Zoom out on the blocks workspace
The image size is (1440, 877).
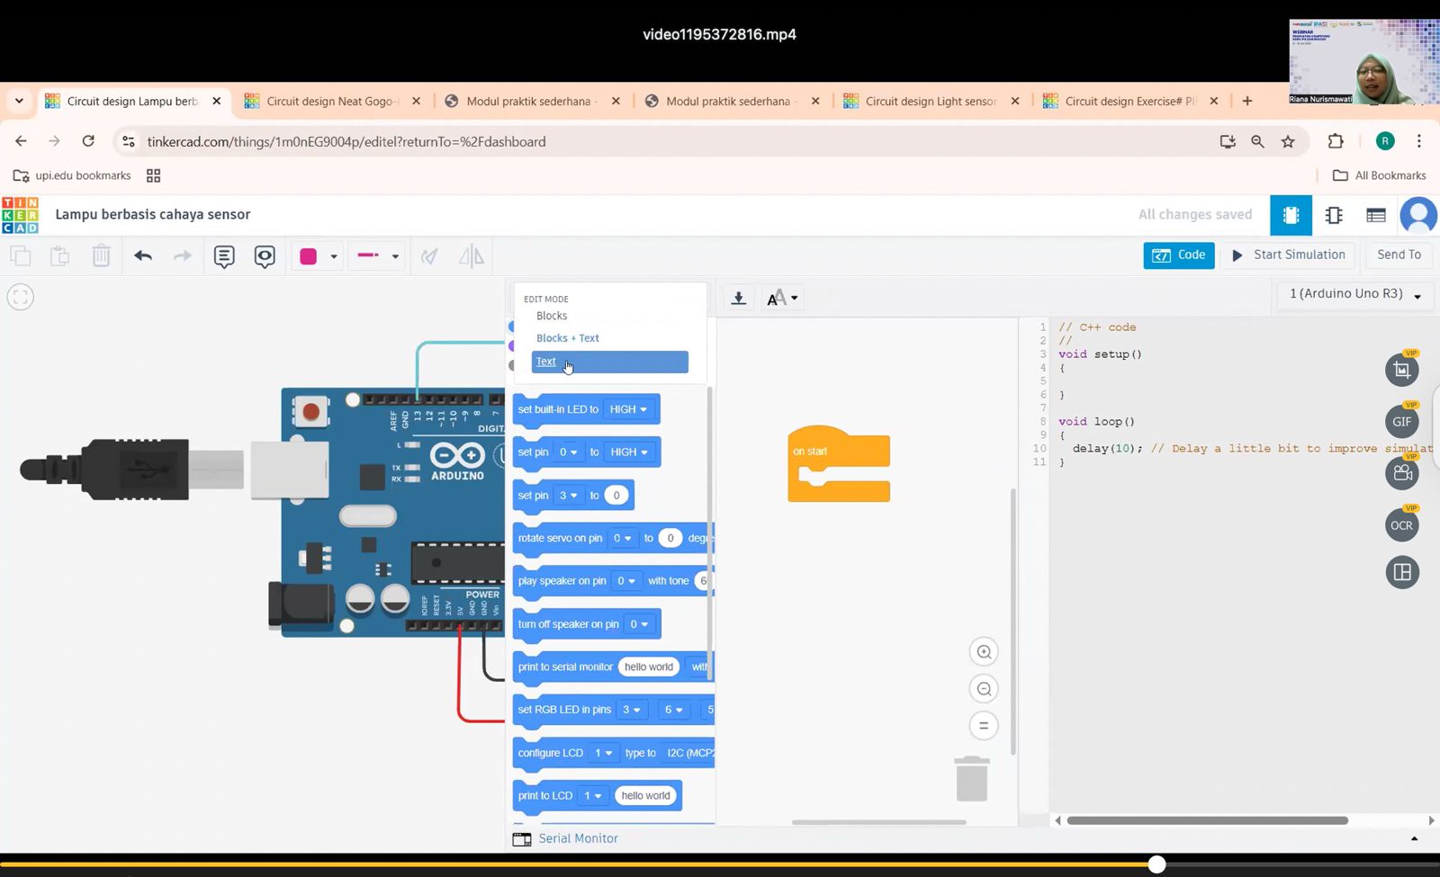[x=984, y=689]
